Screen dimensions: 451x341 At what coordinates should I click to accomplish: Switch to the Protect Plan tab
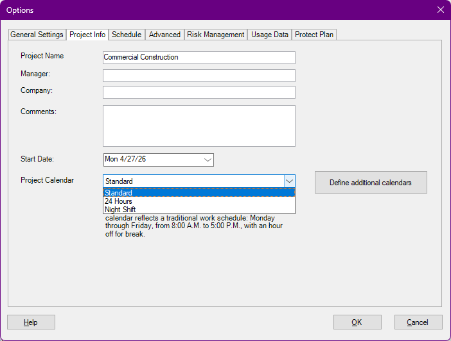314,35
